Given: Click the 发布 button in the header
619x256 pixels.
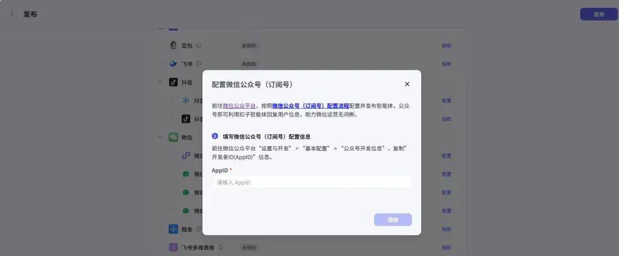Looking at the screenshot, I should pos(598,14).
